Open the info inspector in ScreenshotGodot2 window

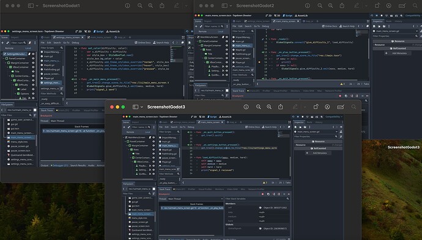308,5
